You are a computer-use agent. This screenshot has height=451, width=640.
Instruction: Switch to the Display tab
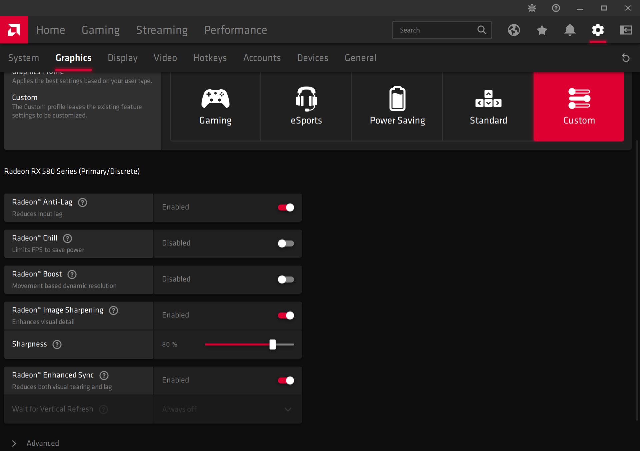click(x=122, y=58)
